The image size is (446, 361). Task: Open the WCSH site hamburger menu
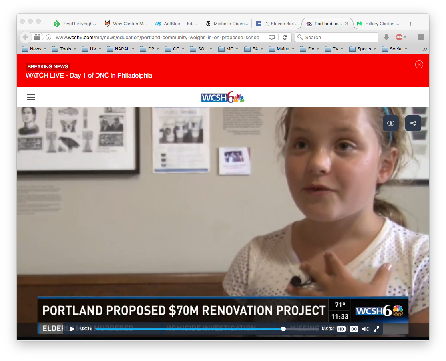(x=31, y=97)
